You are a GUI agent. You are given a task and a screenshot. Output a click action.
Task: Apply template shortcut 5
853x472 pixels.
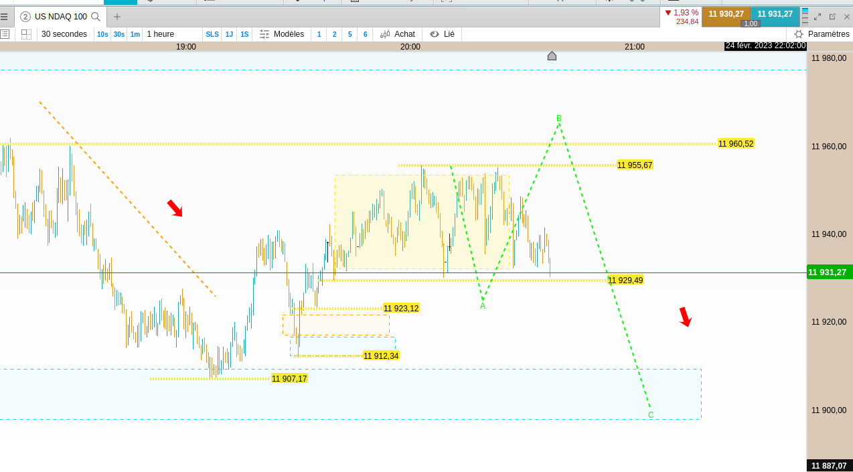tap(350, 34)
